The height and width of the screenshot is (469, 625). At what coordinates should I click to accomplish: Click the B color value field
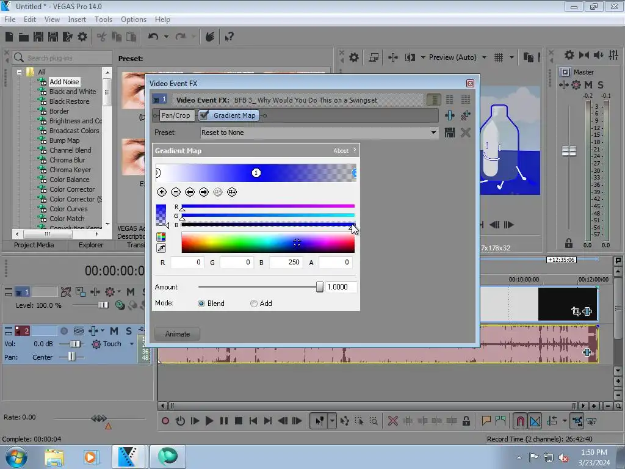point(286,263)
